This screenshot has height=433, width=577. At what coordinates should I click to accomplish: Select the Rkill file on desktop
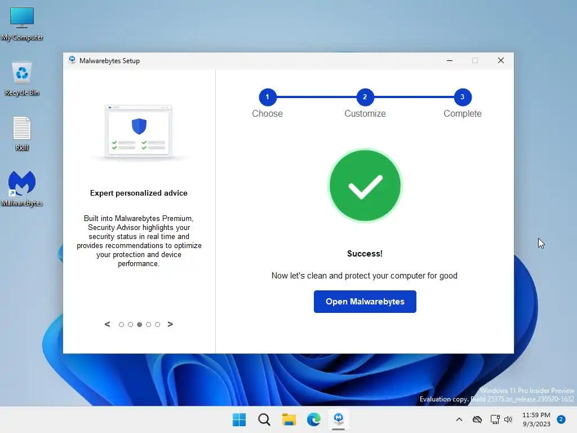(22, 134)
